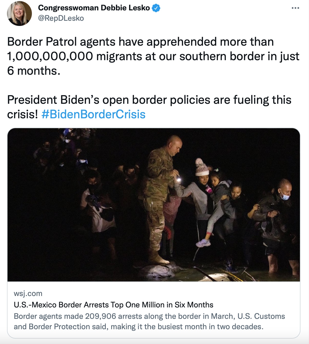This screenshot has width=309, height=344.
Task: Click the card description mentioning 209,906 arrests
Action: (x=149, y=316)
